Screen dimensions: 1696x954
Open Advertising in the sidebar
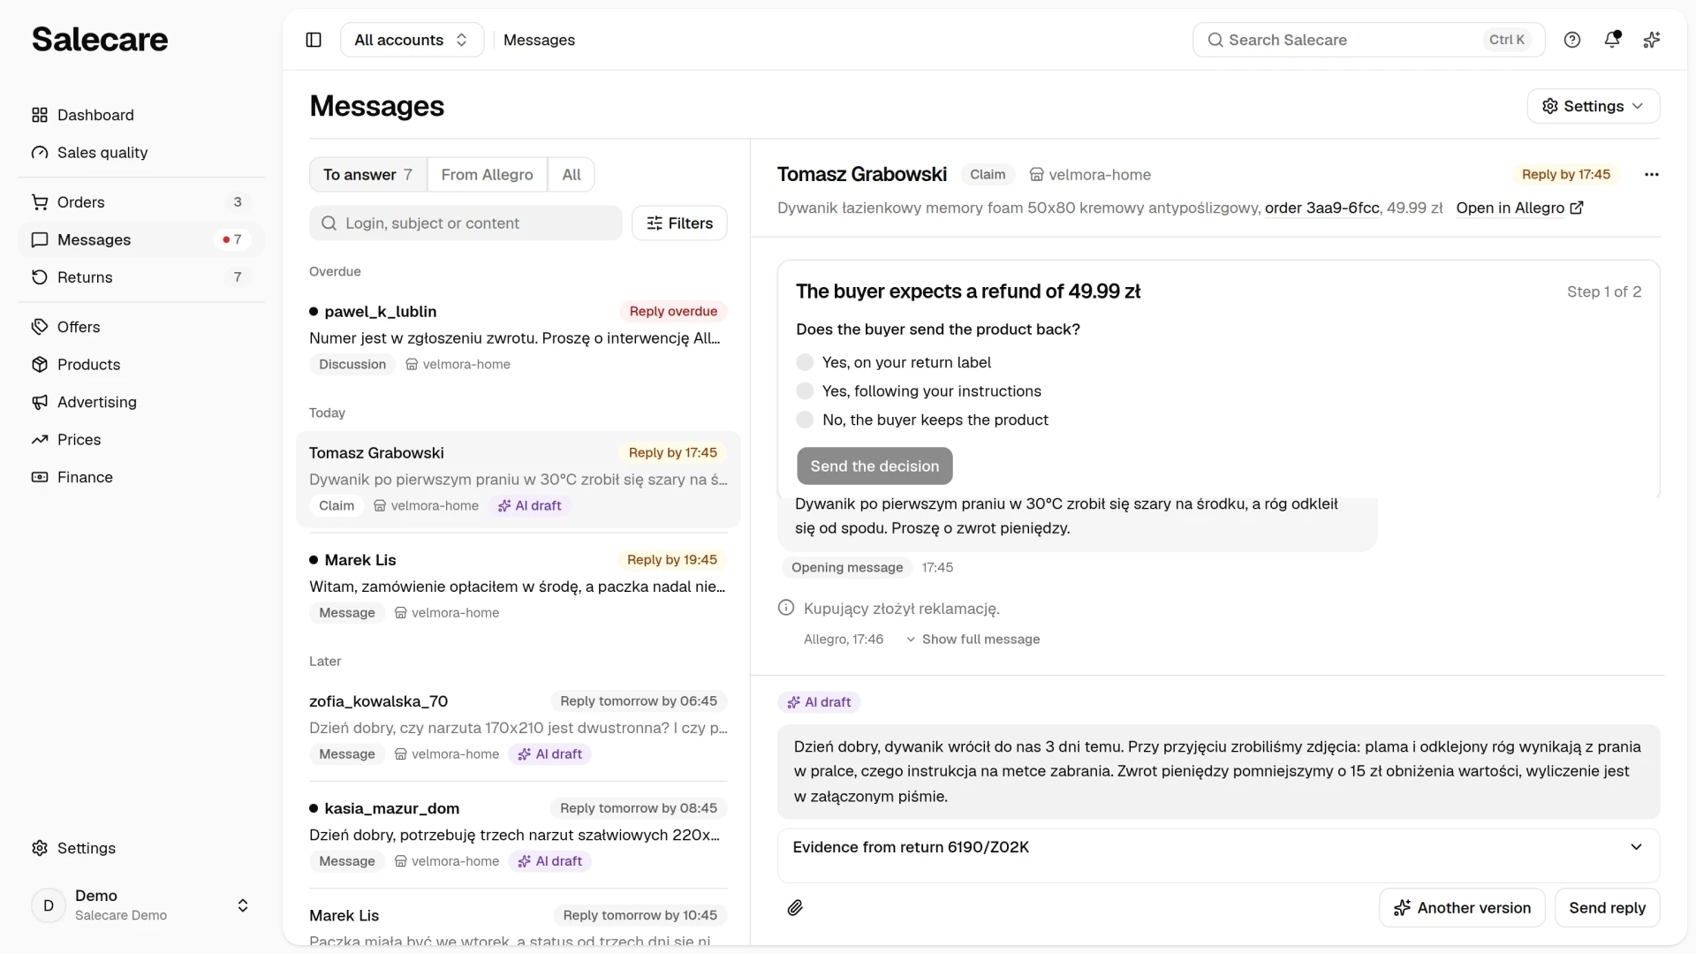pos(141,402)
